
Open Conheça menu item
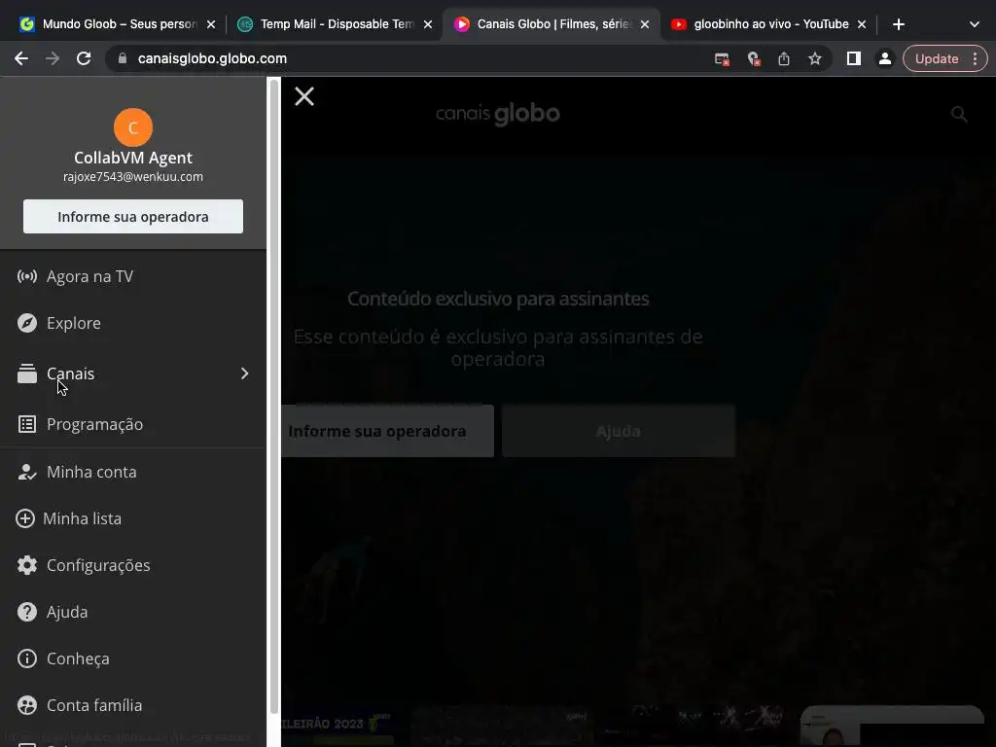click(x=132, y=658)
